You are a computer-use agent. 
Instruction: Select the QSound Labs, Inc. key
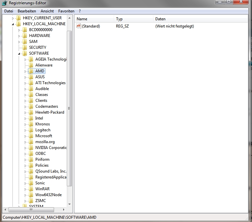click(x=51, y=171)
